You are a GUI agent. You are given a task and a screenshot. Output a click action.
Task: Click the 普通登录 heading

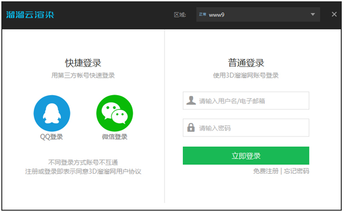[246, 63]
